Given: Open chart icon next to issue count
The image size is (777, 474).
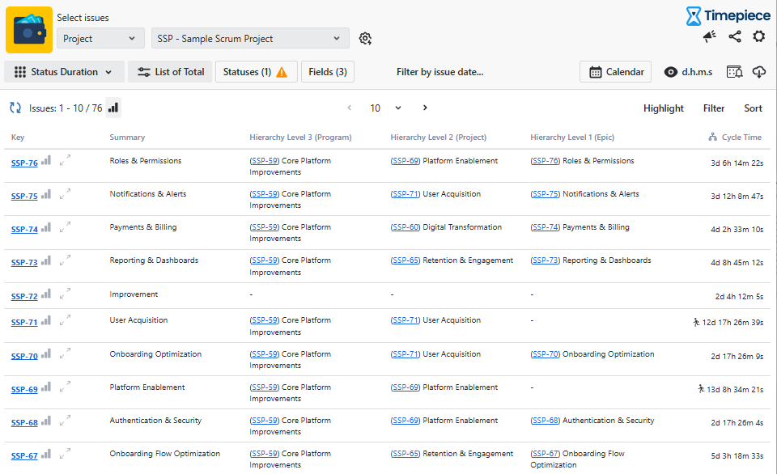Looking at the screenshot, I should 113,108.
